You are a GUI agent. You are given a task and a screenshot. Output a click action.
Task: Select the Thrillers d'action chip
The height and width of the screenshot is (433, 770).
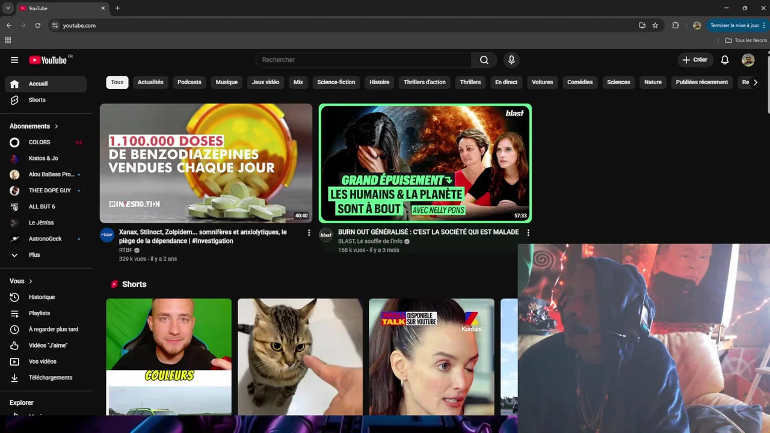coord(425,82)
